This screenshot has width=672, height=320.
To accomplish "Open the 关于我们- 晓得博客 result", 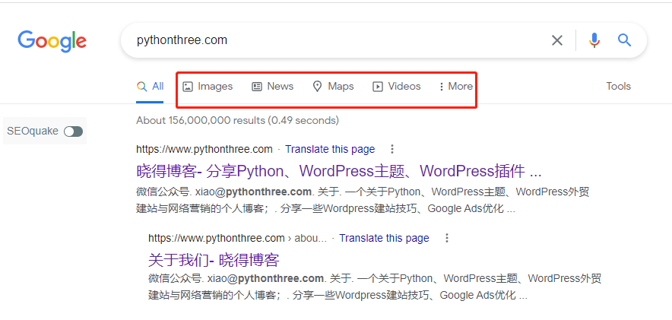I will tap(214, 260).
